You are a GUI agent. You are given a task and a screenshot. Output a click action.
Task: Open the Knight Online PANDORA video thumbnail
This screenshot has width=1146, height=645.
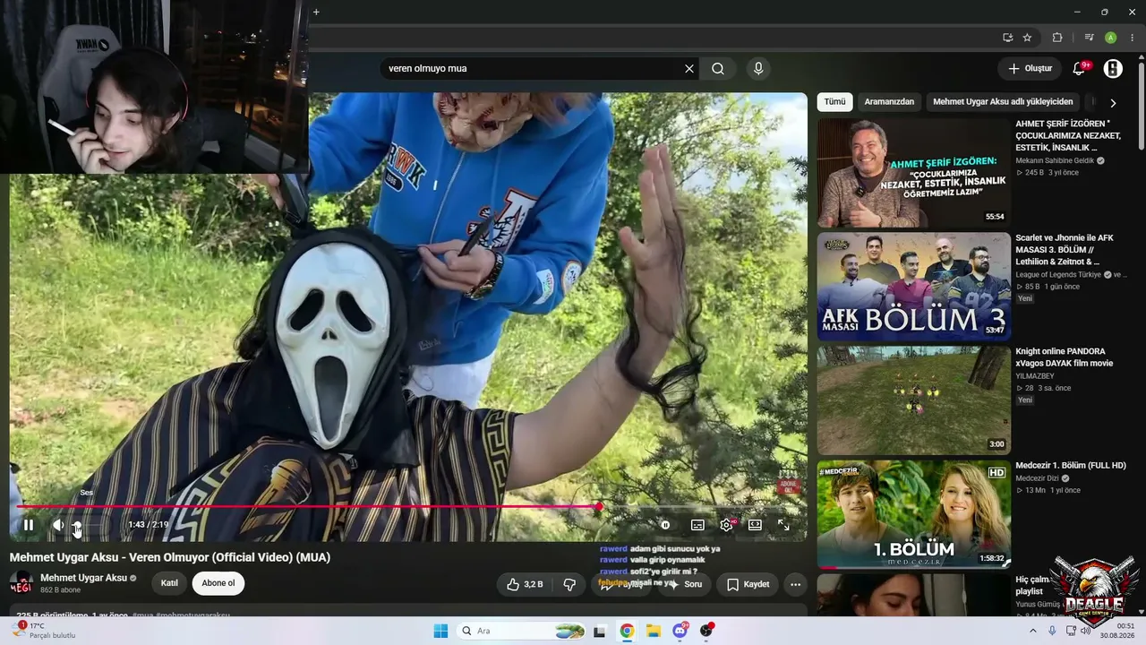(x=914, y=400)
